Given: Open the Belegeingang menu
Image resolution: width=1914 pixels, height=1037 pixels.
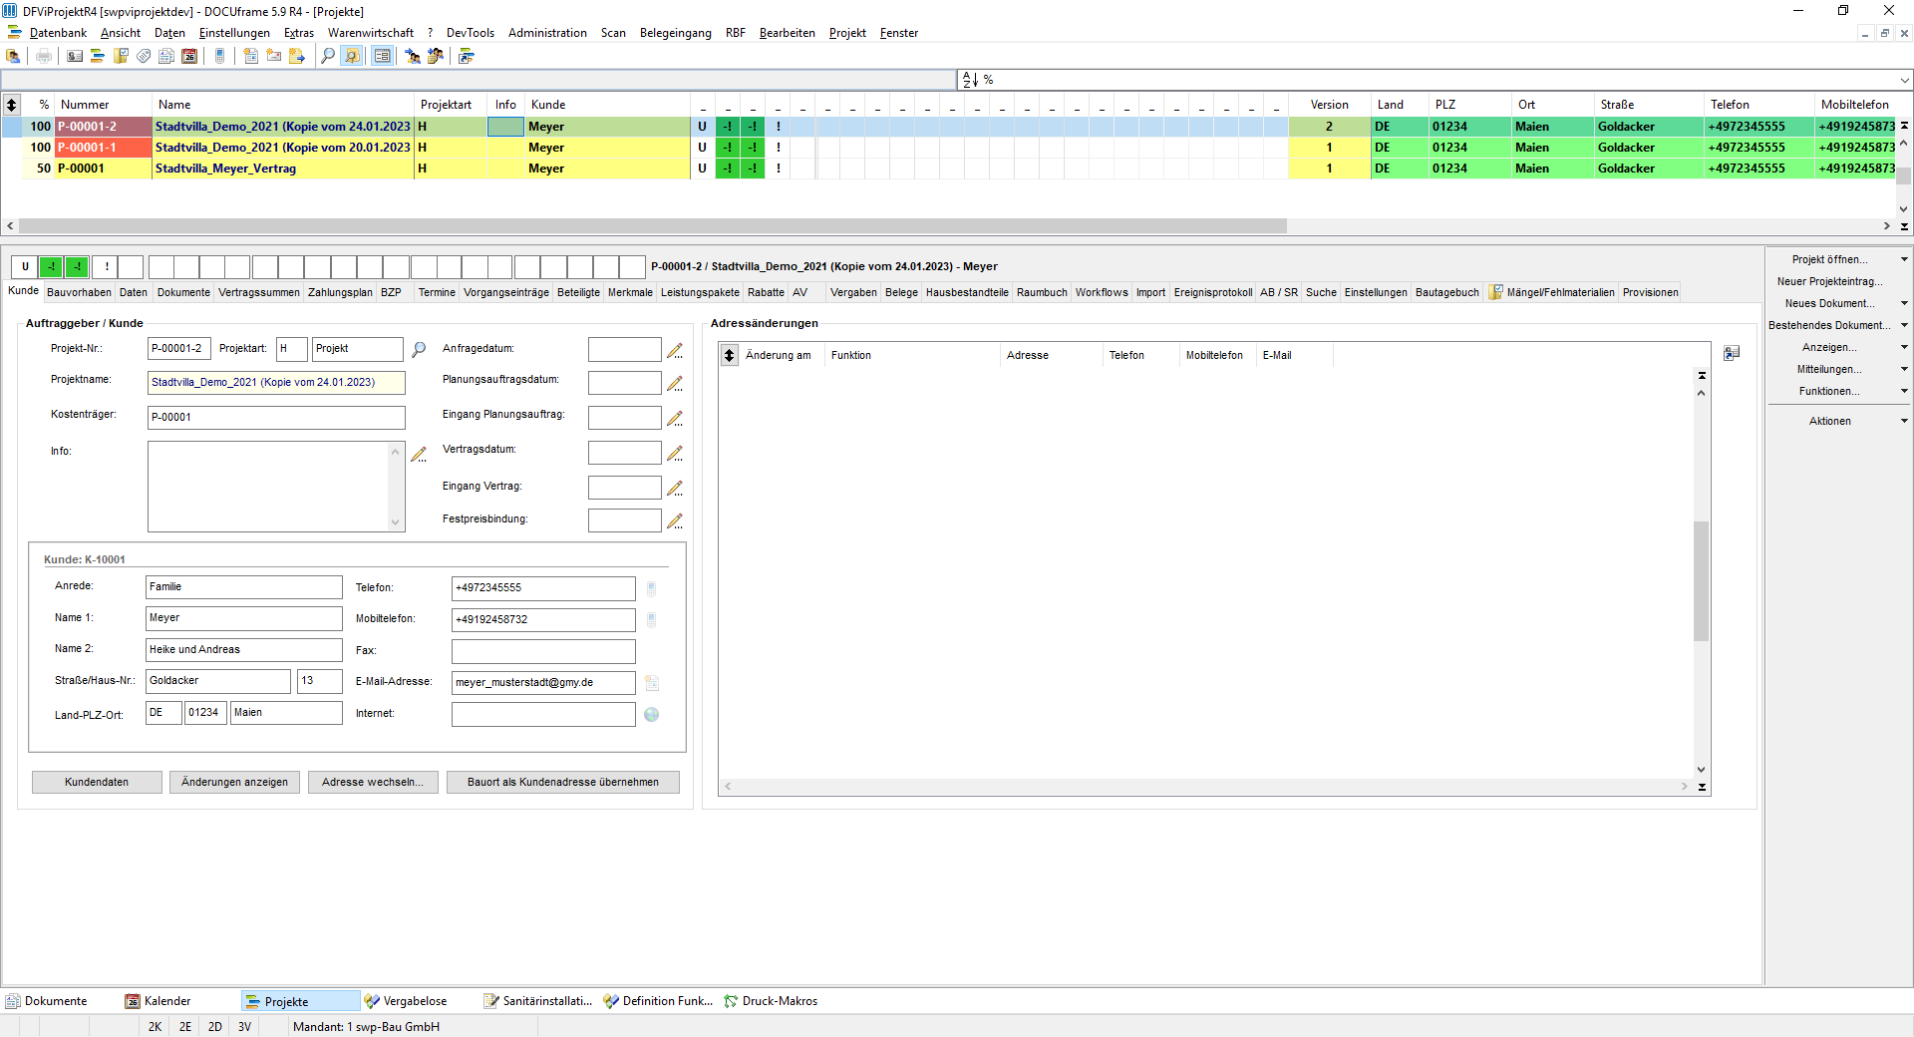Looking at the screenshot, I should pyautogui.click(x=675, y=33).
